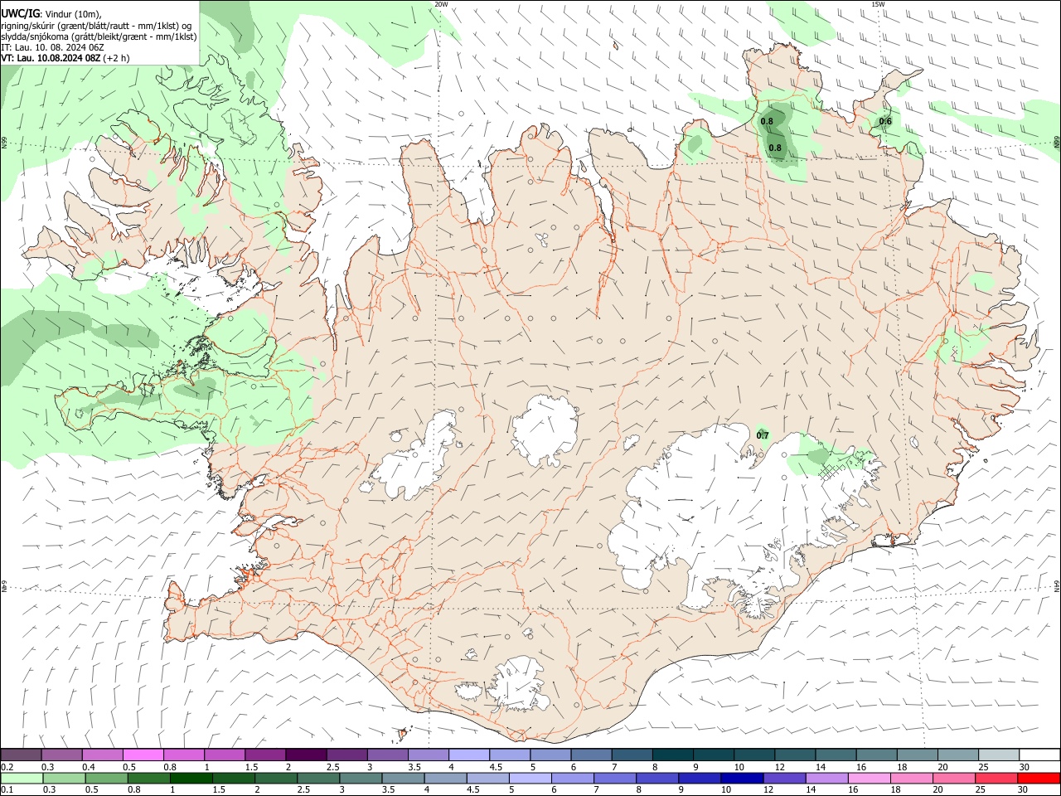Pick the lilac 14 swatch in the lower scale
This screenshot has height=796, width=1061.
pyautogui.click(x=826, y=779)
